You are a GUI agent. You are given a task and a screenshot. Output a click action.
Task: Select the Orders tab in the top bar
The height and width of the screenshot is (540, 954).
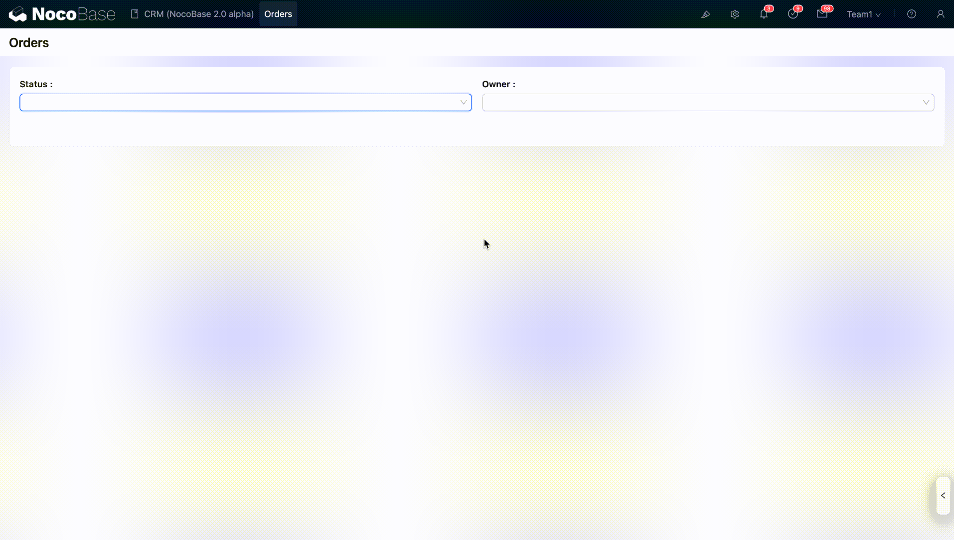point(278,14)
